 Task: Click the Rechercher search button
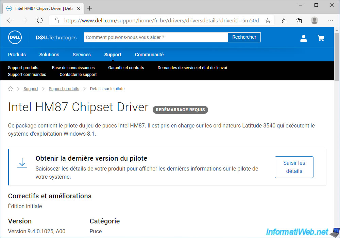244,37
